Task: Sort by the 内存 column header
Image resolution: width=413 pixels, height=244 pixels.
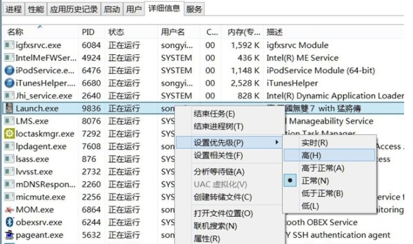Action: click(243, 32)
